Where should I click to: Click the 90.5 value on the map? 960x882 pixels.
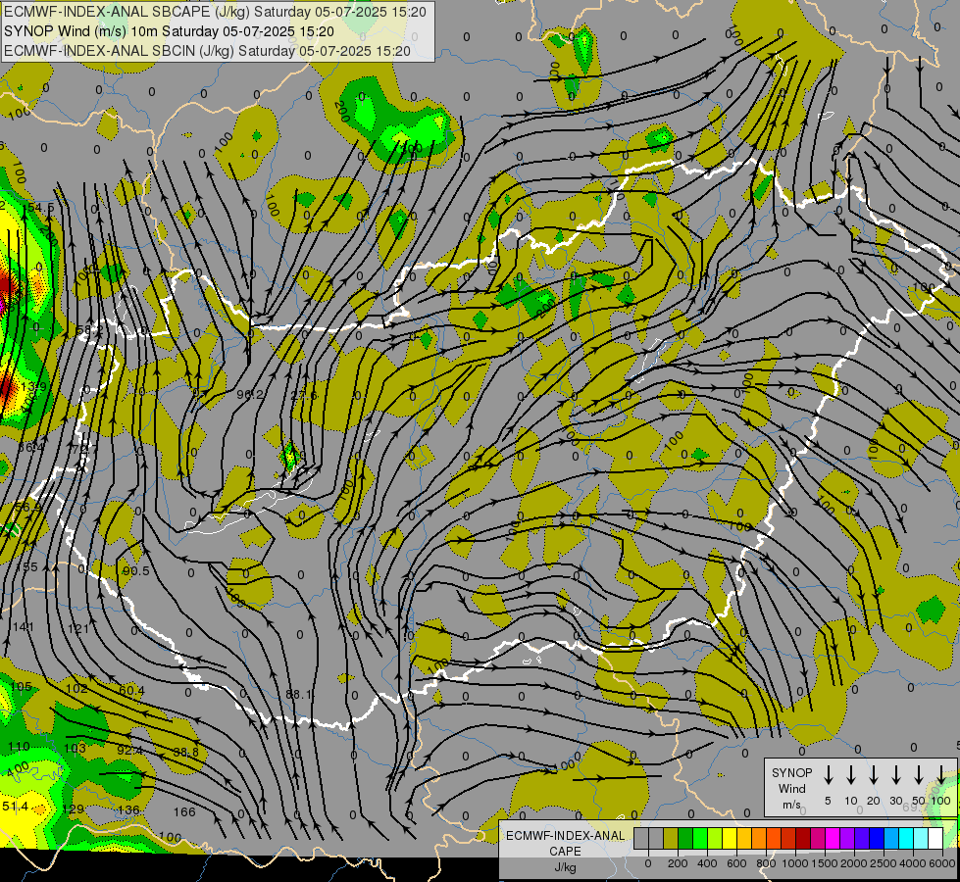click(136, 571)
